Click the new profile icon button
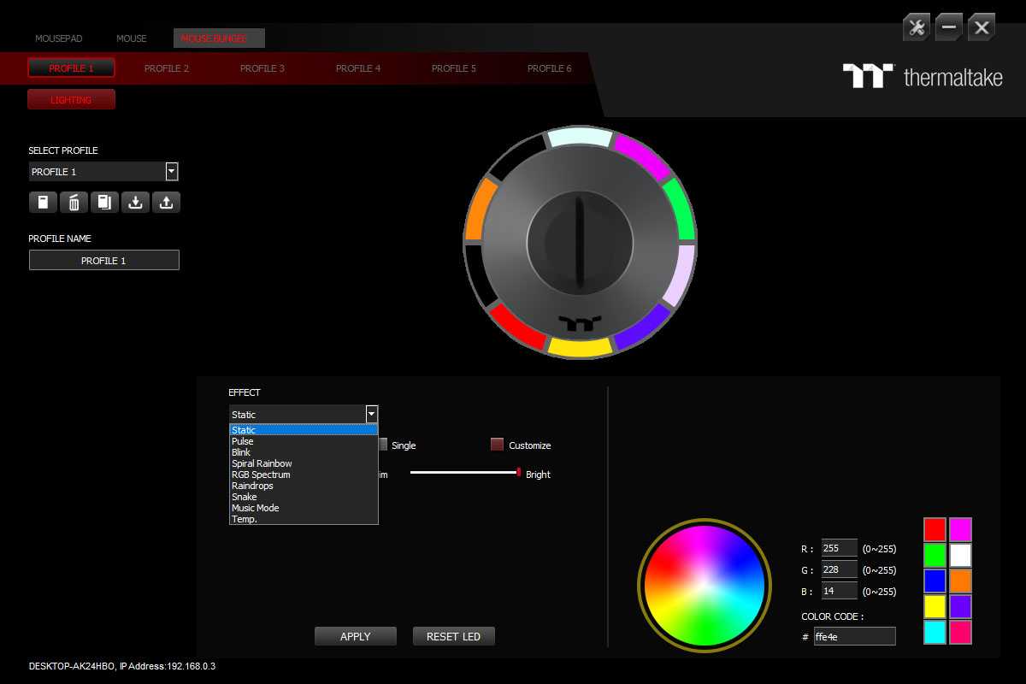 43,203
